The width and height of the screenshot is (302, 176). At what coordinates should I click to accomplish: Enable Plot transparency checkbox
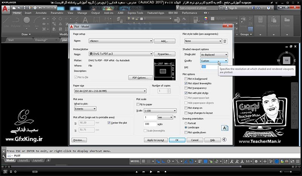186,88
